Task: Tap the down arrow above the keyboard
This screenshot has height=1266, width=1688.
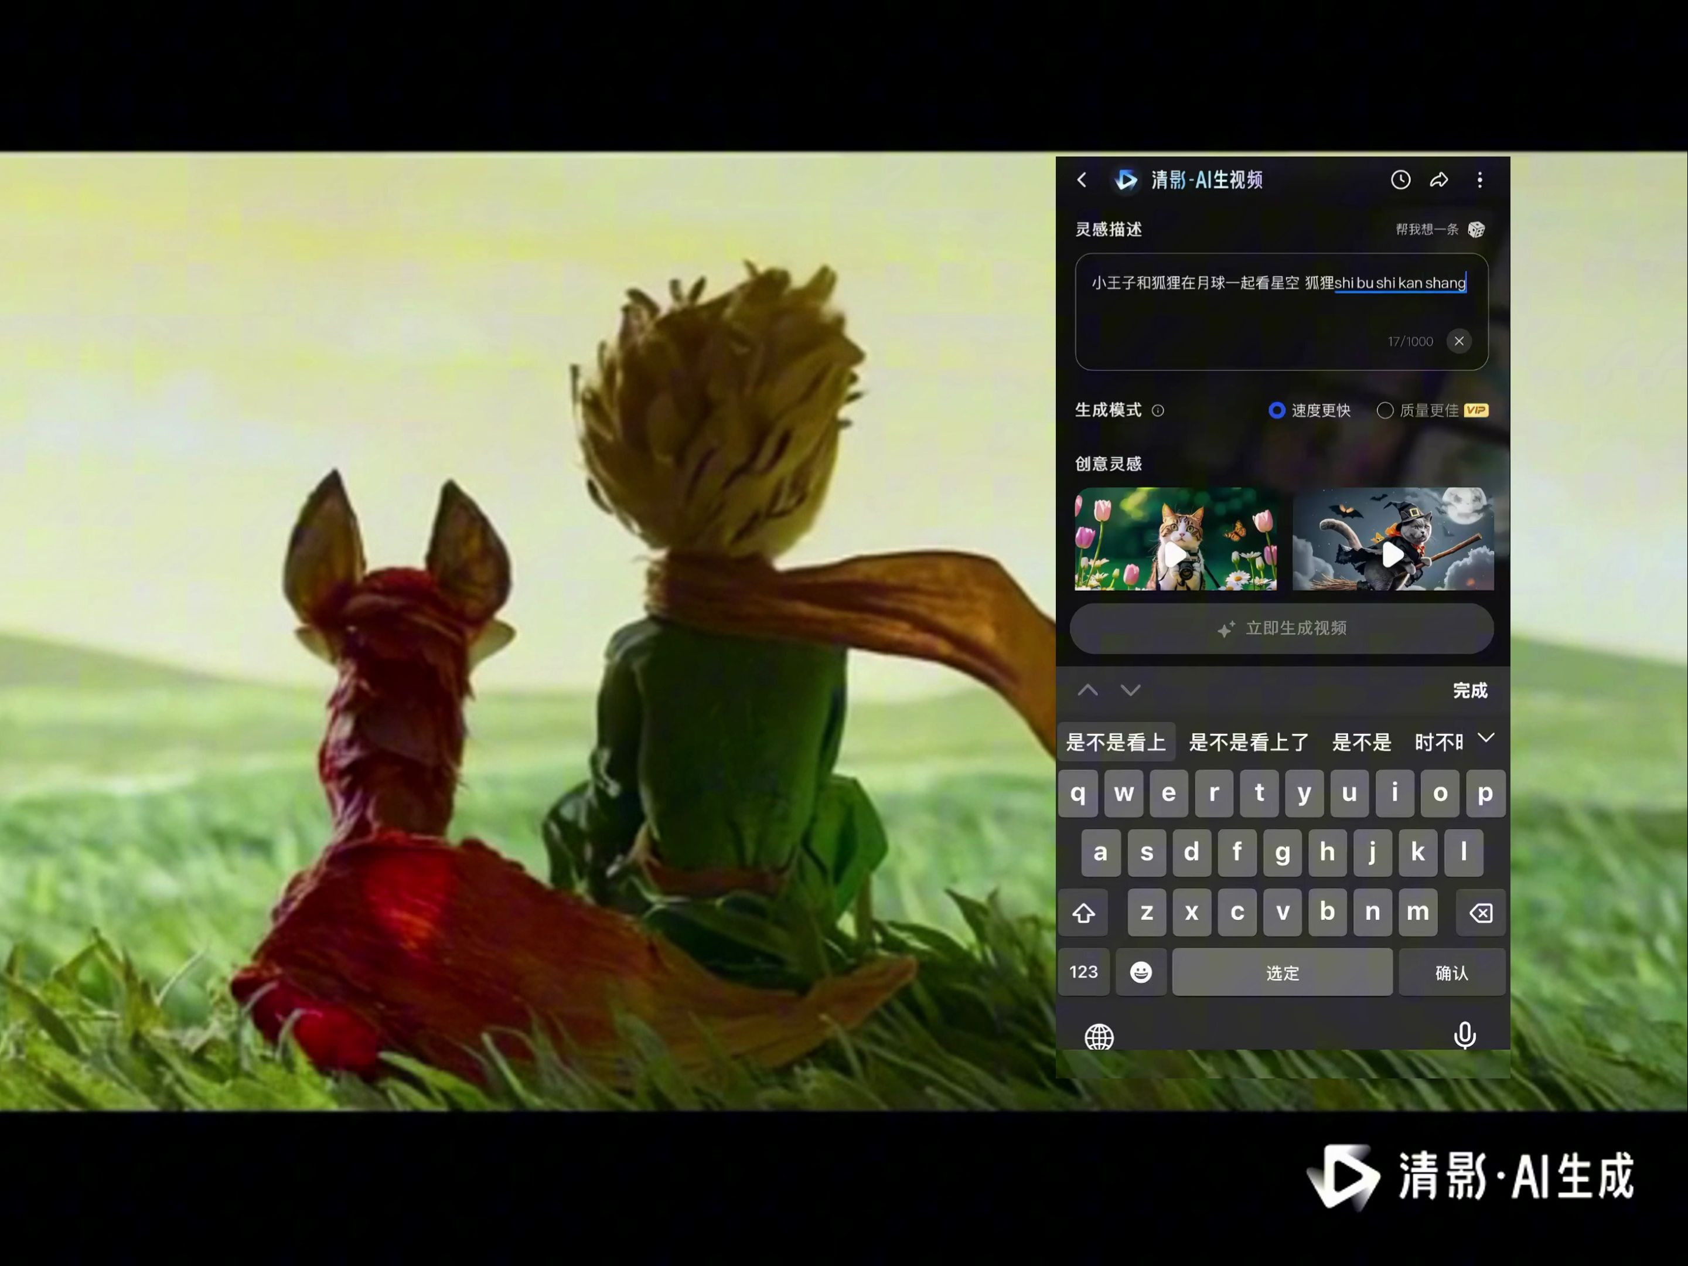Action: click(x=1130, y=690)
